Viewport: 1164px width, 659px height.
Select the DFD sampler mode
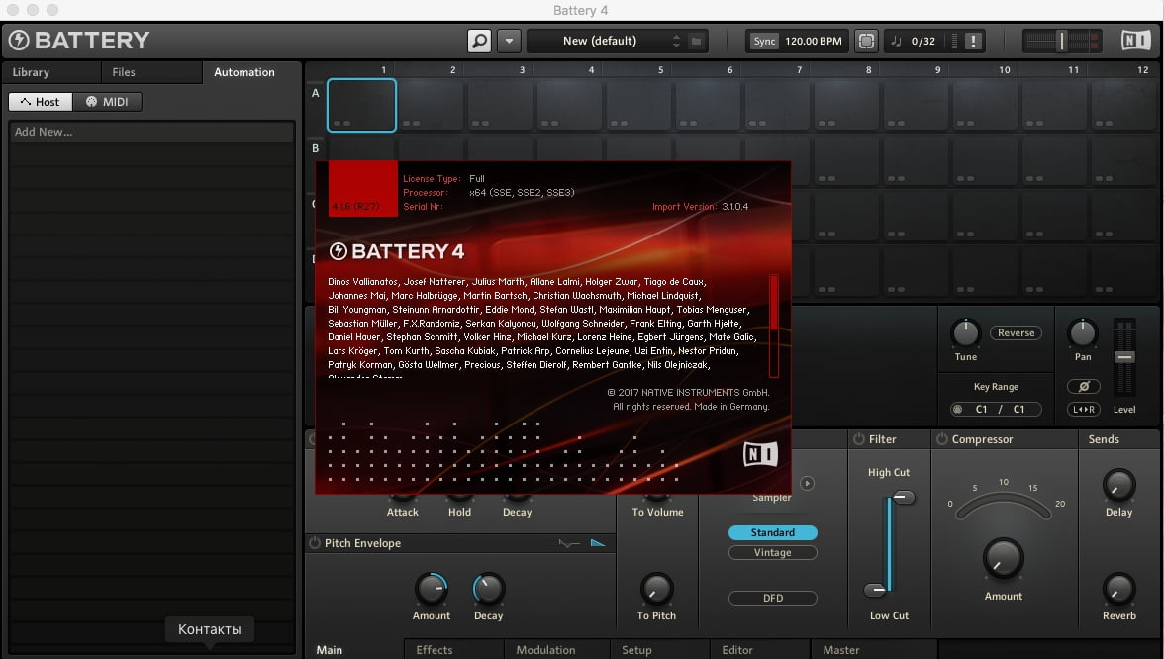coord(773,598)
